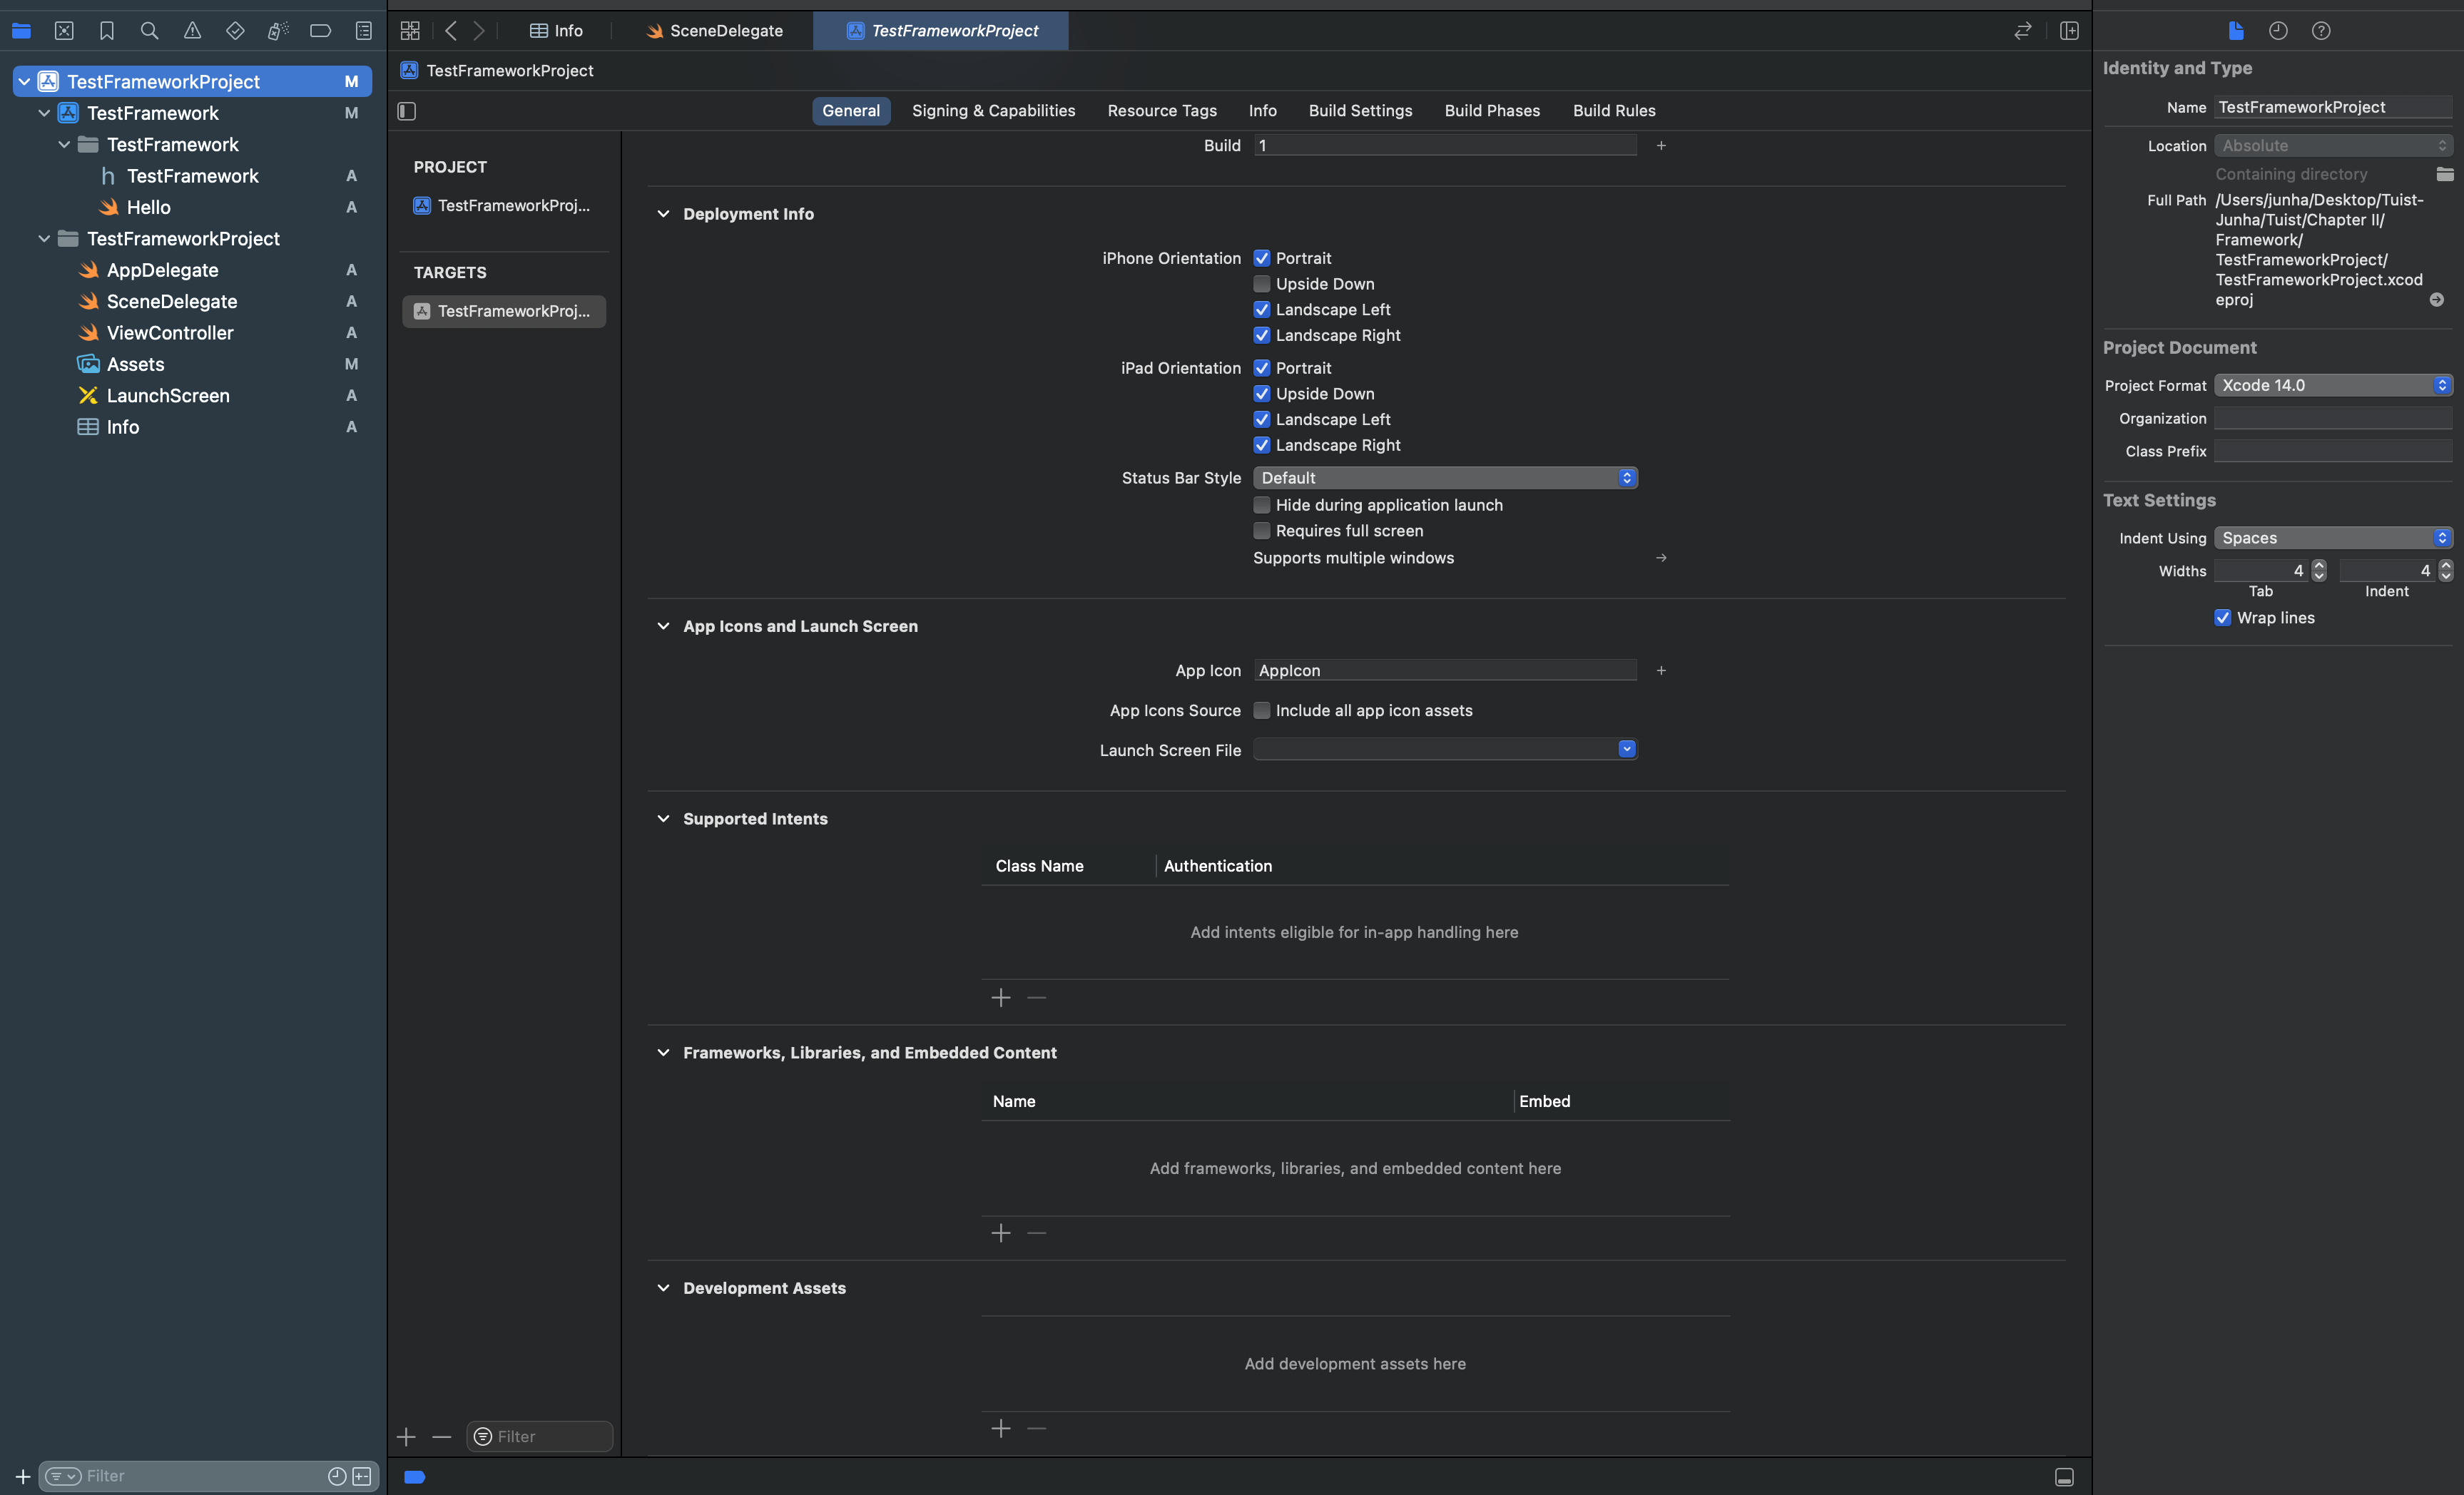Toggle the editor review swap arrows icon
The height and width of the screenshot is (1495, 2464).
(2022, 31)
